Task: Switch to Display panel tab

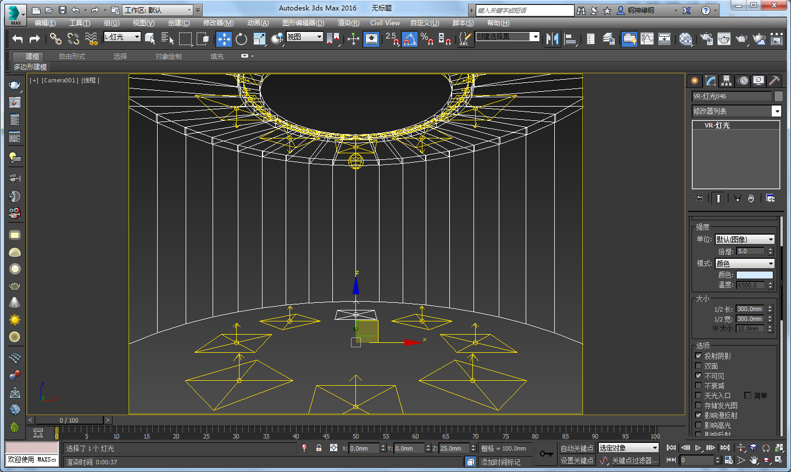Action: tap(759, 81)
